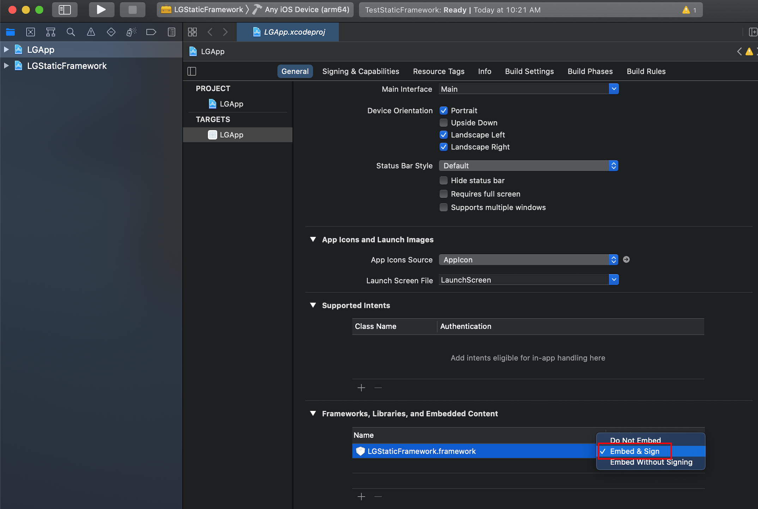Switch to the Build Rules tab
Screen dimensions: 758x509
click(x=646, y=71)
